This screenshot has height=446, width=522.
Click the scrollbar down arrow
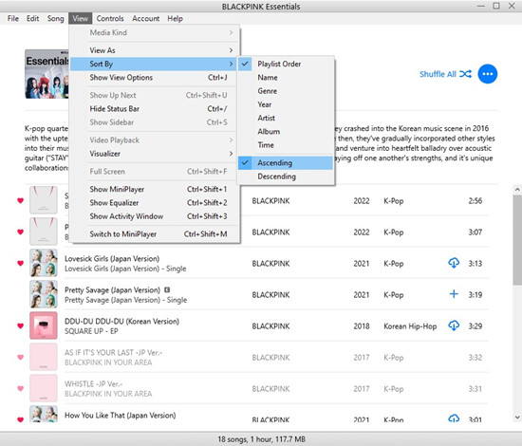(517, 417)
